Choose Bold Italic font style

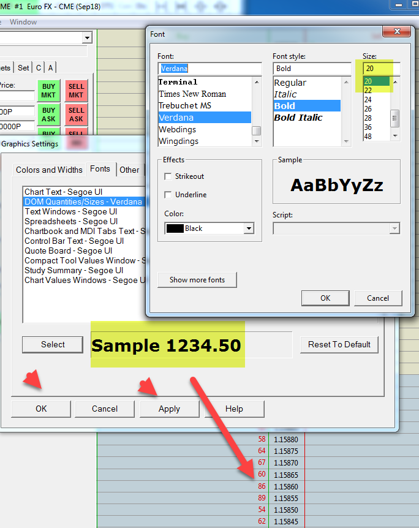[x=307, y=118]
